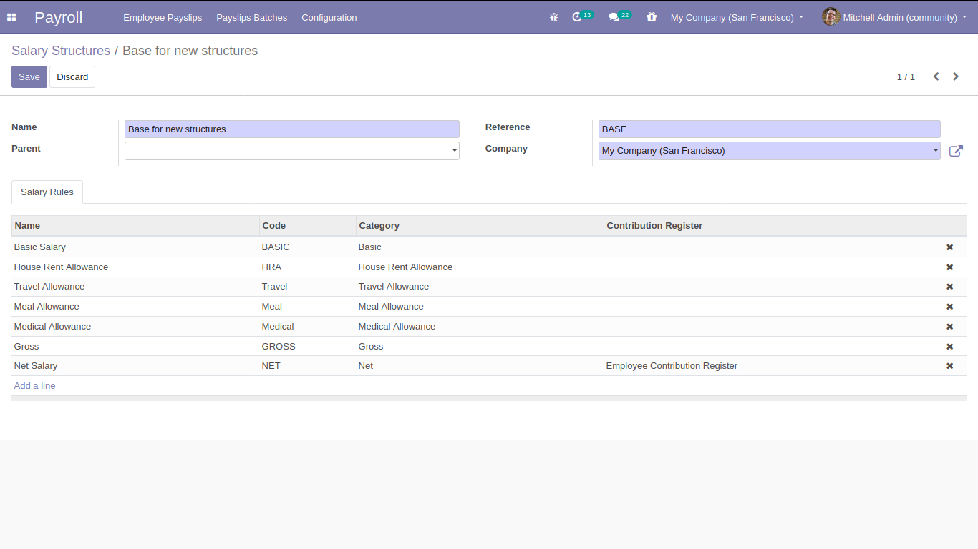Click the Save button
This screenshot has width=978, height=549.
coord(29,77)
